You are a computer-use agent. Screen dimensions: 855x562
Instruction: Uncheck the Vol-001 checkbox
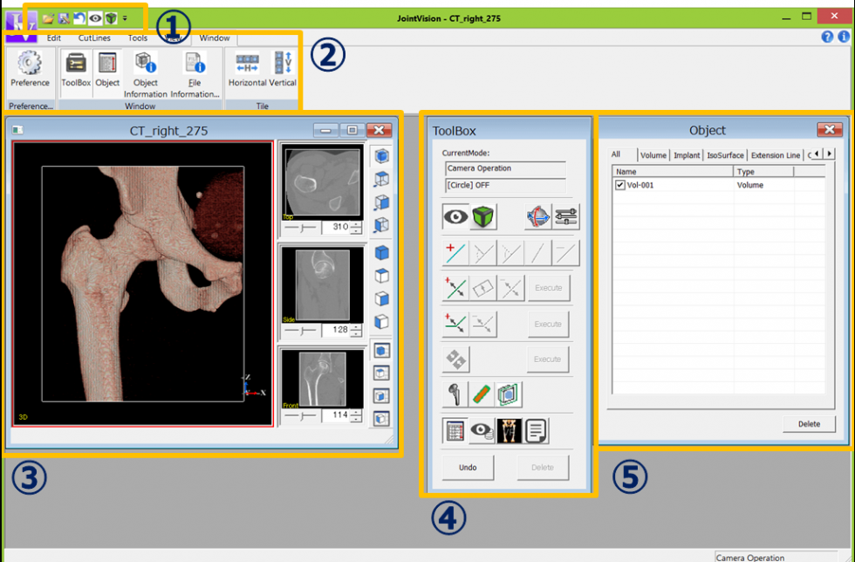click(620, 185)
